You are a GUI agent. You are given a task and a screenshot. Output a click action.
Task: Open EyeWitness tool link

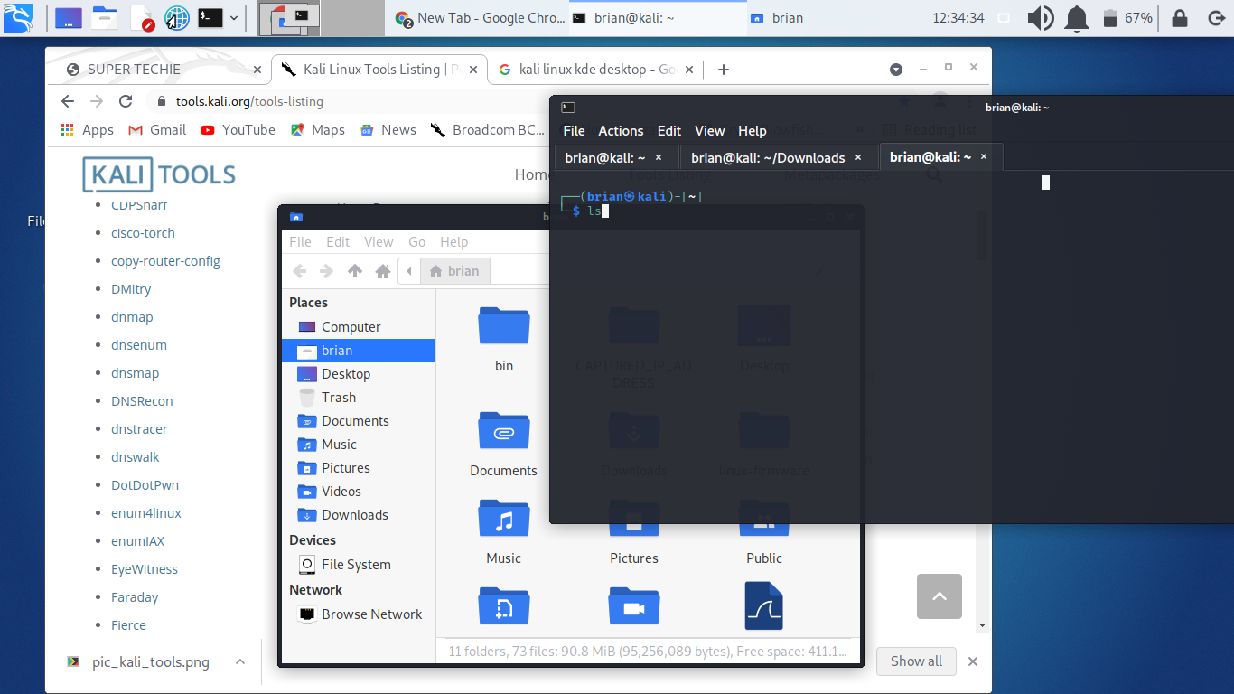click(145, 569)
